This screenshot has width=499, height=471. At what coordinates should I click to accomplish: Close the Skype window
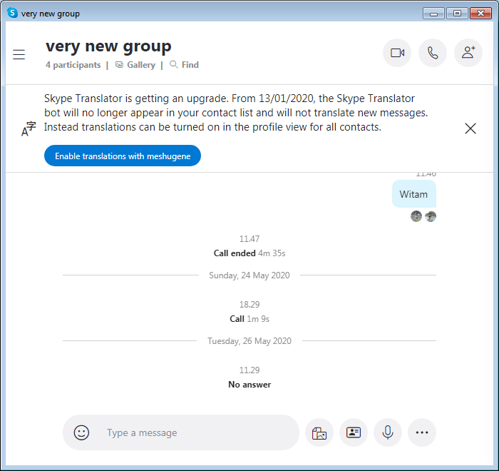point(480,14)
